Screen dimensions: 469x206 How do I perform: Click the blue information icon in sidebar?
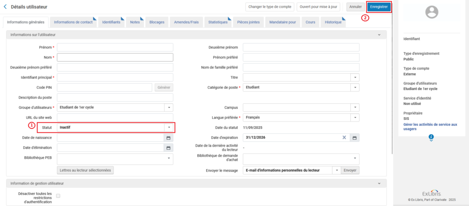[431, 137]
